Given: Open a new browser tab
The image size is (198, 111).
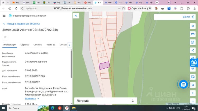Looking at the screenshot, I should click(x=157, y=3).
